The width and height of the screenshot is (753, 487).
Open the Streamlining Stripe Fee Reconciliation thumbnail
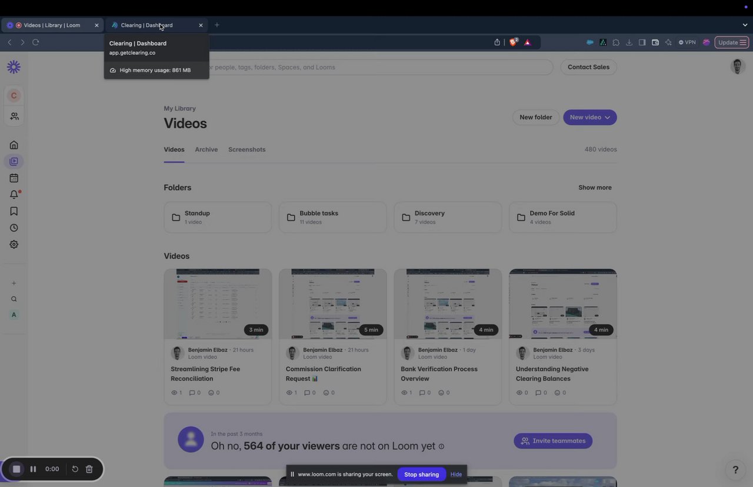pyautogui.click(x=218, y=304)
